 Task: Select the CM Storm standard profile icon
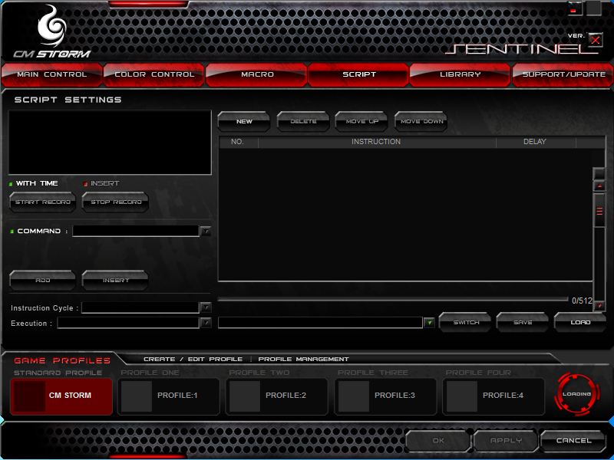click(30, 396)
